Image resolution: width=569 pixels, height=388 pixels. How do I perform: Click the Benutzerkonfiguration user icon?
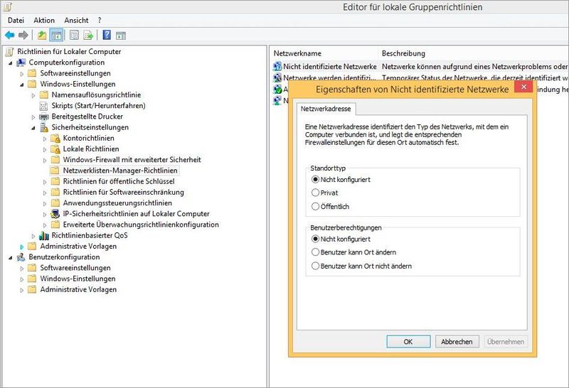tap(21, 257)
